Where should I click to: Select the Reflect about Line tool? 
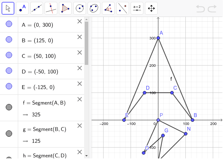click(123, 8)
